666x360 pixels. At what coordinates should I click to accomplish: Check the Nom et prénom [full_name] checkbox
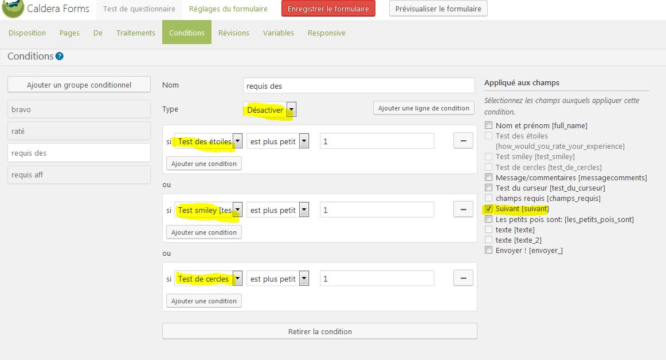[x=488, y=125]
